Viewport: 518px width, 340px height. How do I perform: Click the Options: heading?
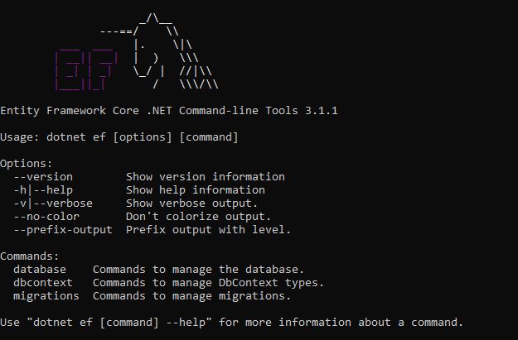27,164
